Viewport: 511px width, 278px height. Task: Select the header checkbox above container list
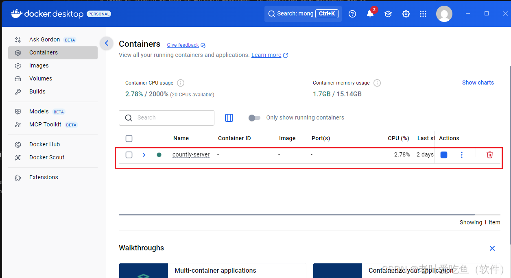(x=129, y=138)
